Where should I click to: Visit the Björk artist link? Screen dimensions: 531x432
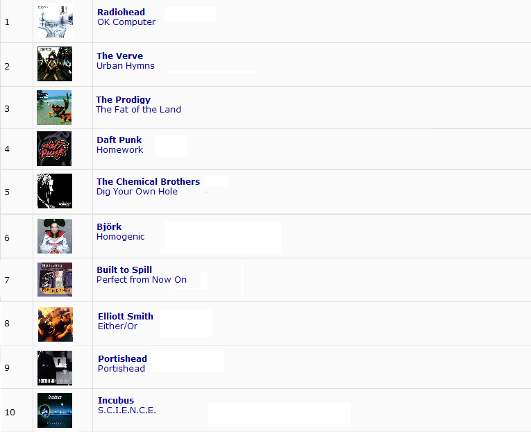point(109,226)
